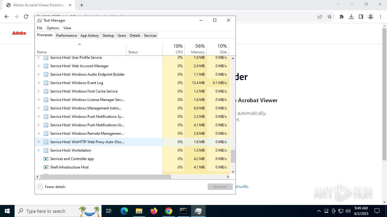Expand Service Host: Web Account Manager
This screenshot has height=217, width=387.
tap(38, 66)
